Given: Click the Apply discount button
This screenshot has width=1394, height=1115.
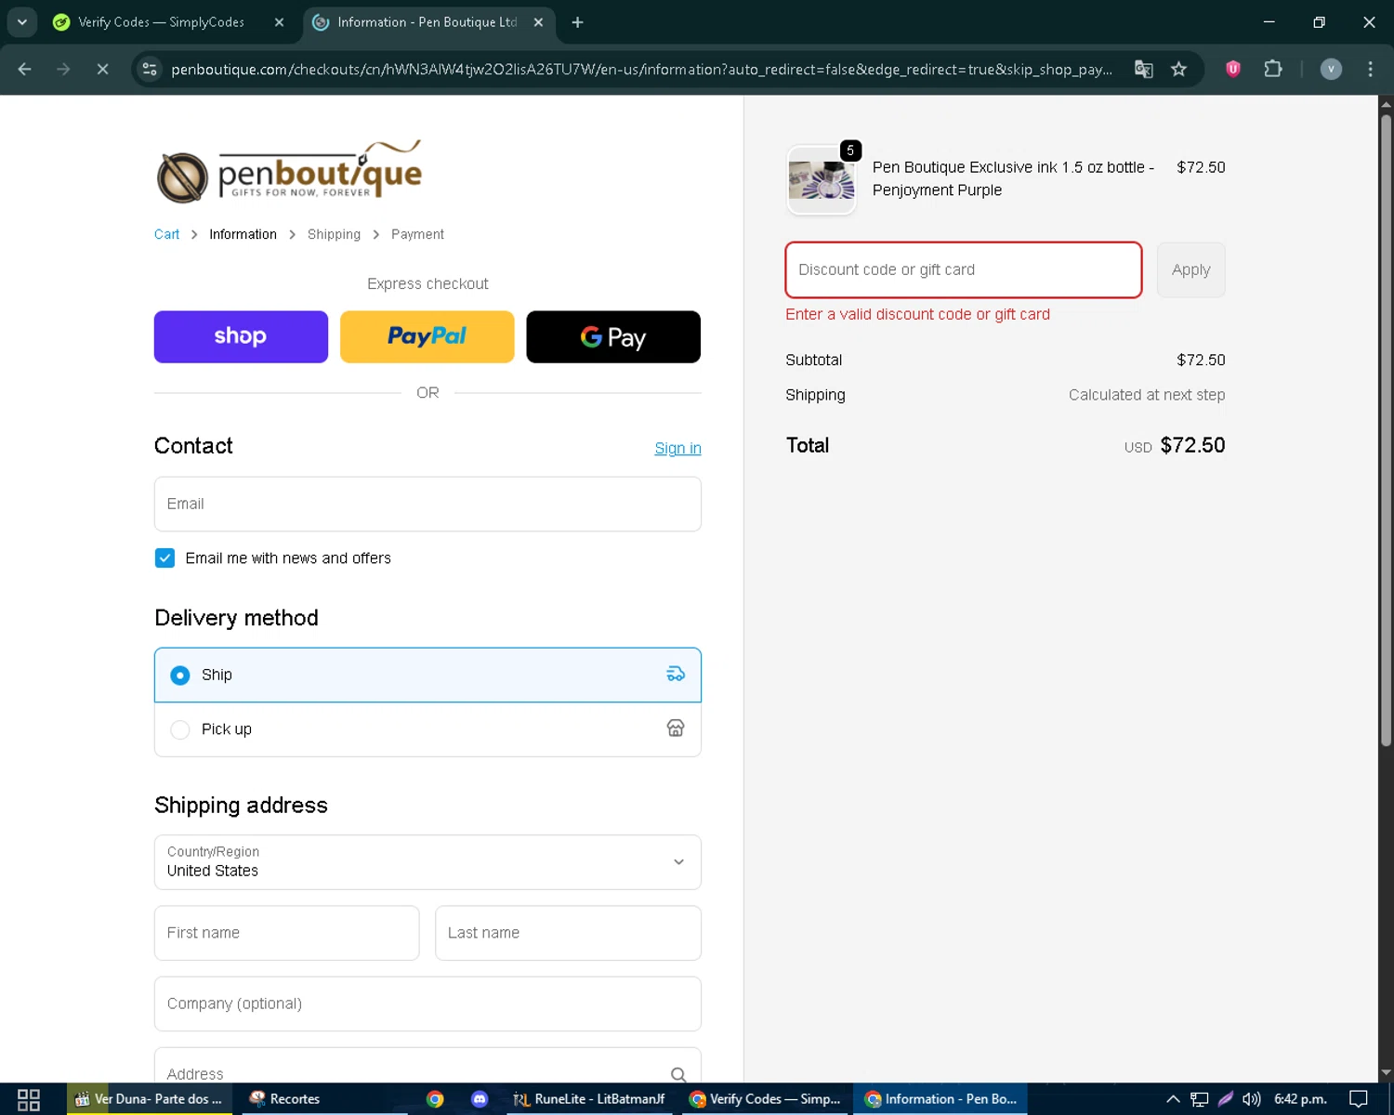Looking at the screenshot, I should click(1190, 269).
